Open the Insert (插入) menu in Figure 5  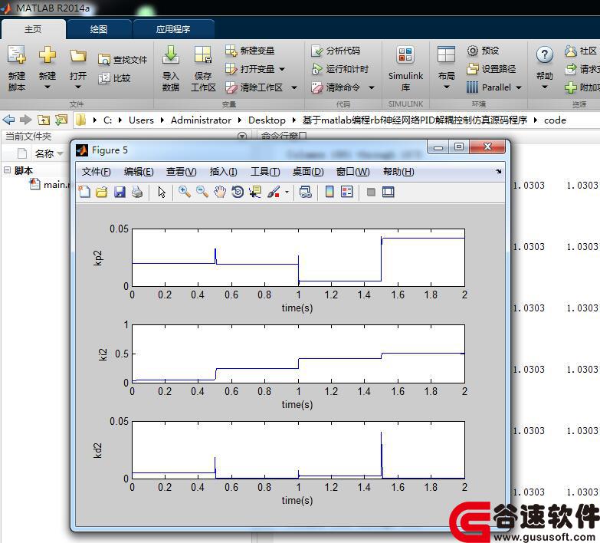click(223, 172)
